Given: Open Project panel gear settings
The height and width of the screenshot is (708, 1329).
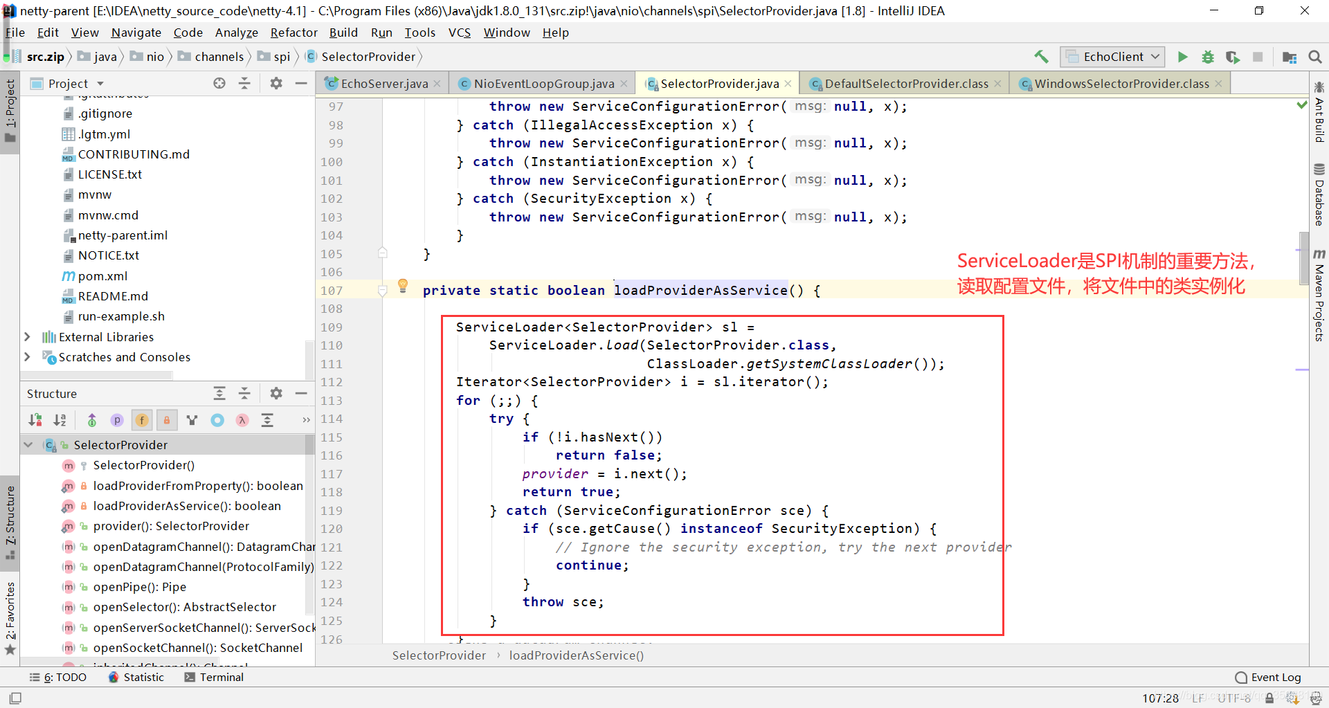Looking at the screenshot, I should click(276, 83).
